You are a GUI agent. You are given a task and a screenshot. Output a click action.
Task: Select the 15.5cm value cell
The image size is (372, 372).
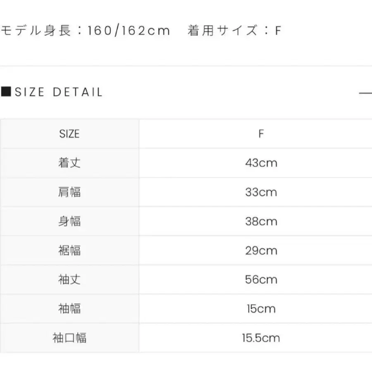(x=261, y=338)
